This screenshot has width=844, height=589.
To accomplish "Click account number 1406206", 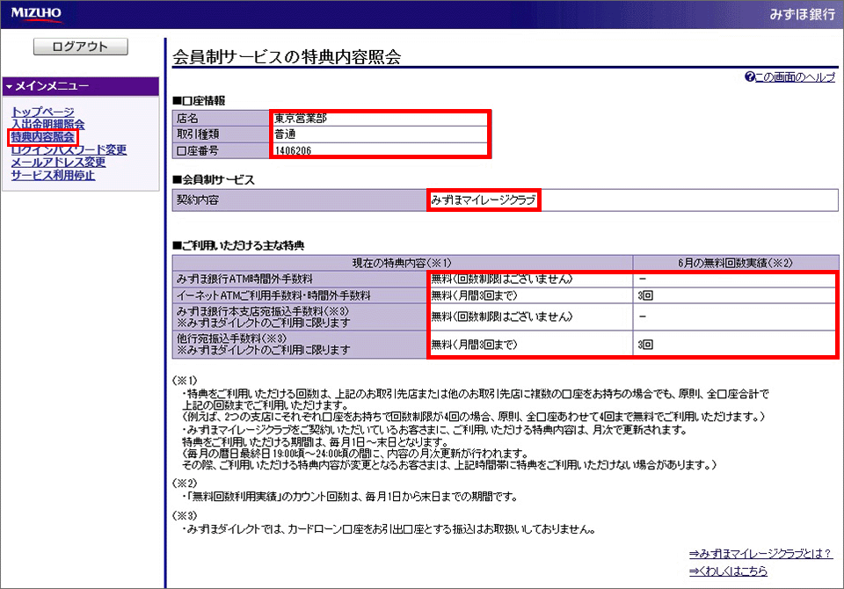I will pyautogui.click(x=293, y=150).
